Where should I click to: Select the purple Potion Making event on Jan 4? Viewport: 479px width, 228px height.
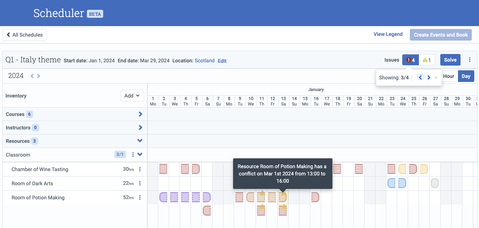point(185,197)
